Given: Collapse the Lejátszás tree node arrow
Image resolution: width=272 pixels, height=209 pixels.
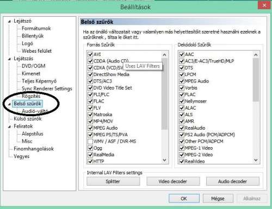Looking at the screenshot, I should (9, 59).
